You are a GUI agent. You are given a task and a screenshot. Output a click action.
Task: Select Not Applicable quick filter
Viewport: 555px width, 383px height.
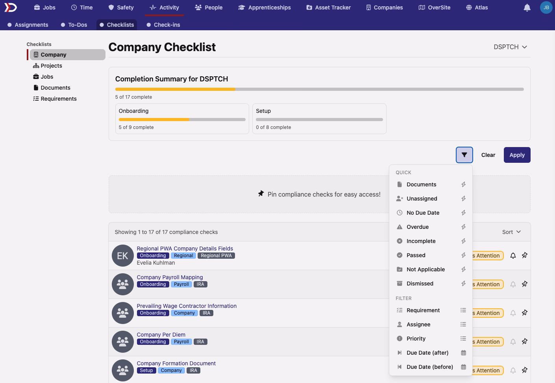(431, 269)
